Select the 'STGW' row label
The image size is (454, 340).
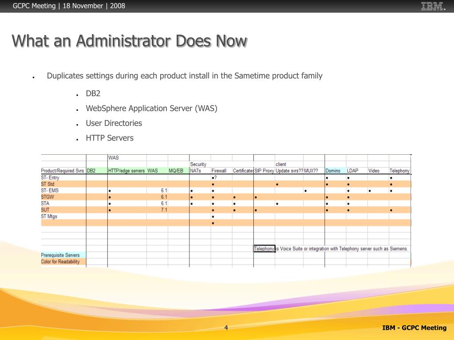[47, 197]
